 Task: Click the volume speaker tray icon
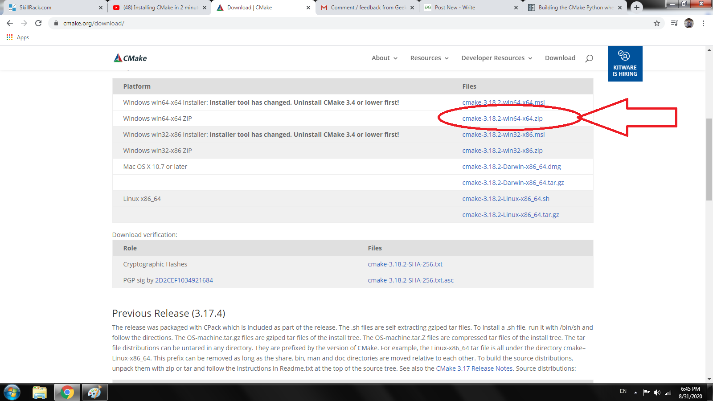pyautogui.click(x=657, y=393)
